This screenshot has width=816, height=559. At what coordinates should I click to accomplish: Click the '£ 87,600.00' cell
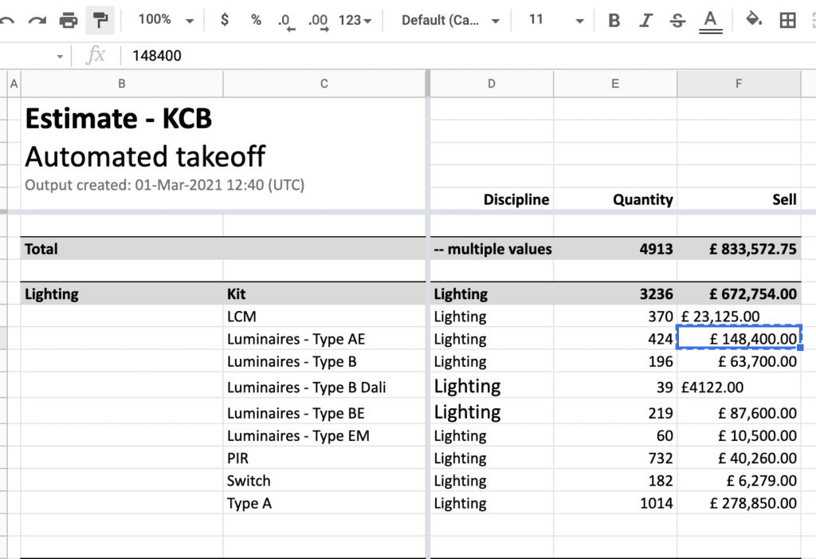click(739, 412)
